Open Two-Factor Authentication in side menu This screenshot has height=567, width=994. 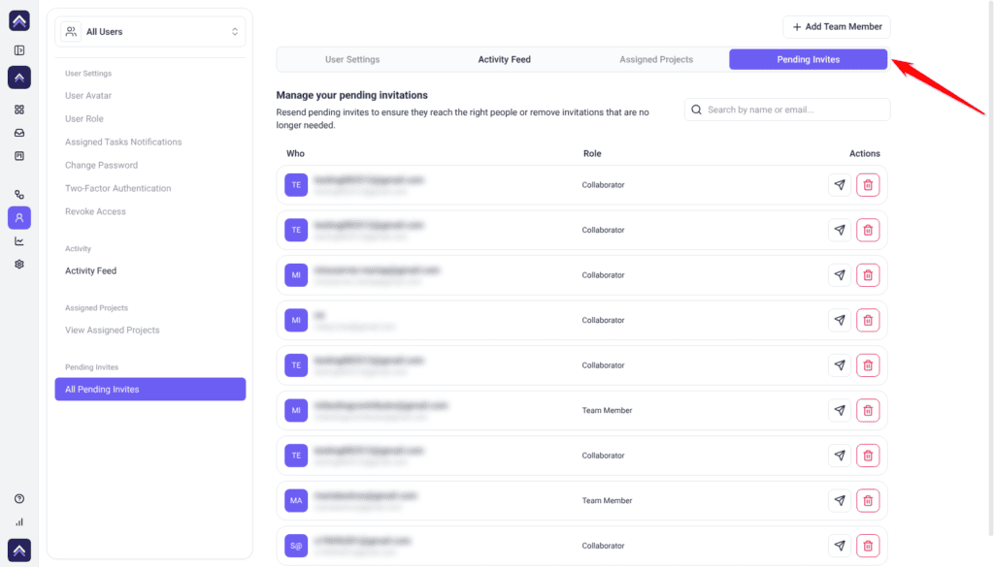(x=117, y=189)
